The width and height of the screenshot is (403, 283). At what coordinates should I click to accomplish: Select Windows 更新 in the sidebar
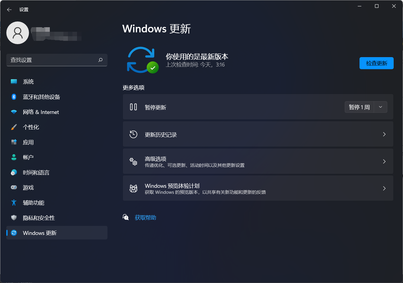57,233
